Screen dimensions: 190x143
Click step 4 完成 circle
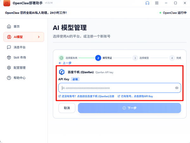[x=172, y=58]
